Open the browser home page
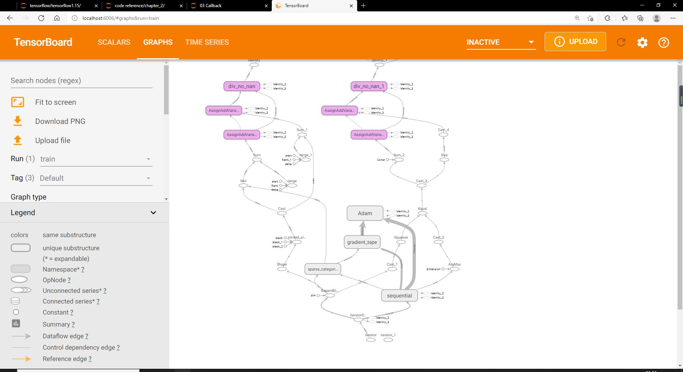This screenshot has height=372, width=683. tap(57, 18)
